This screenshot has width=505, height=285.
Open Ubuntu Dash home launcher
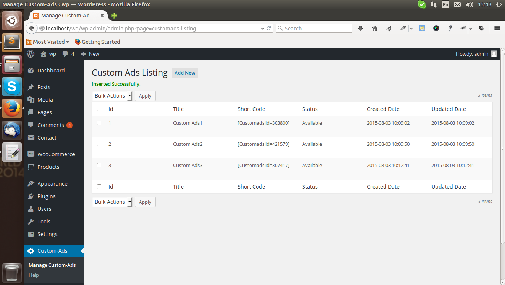coord(12,21)
